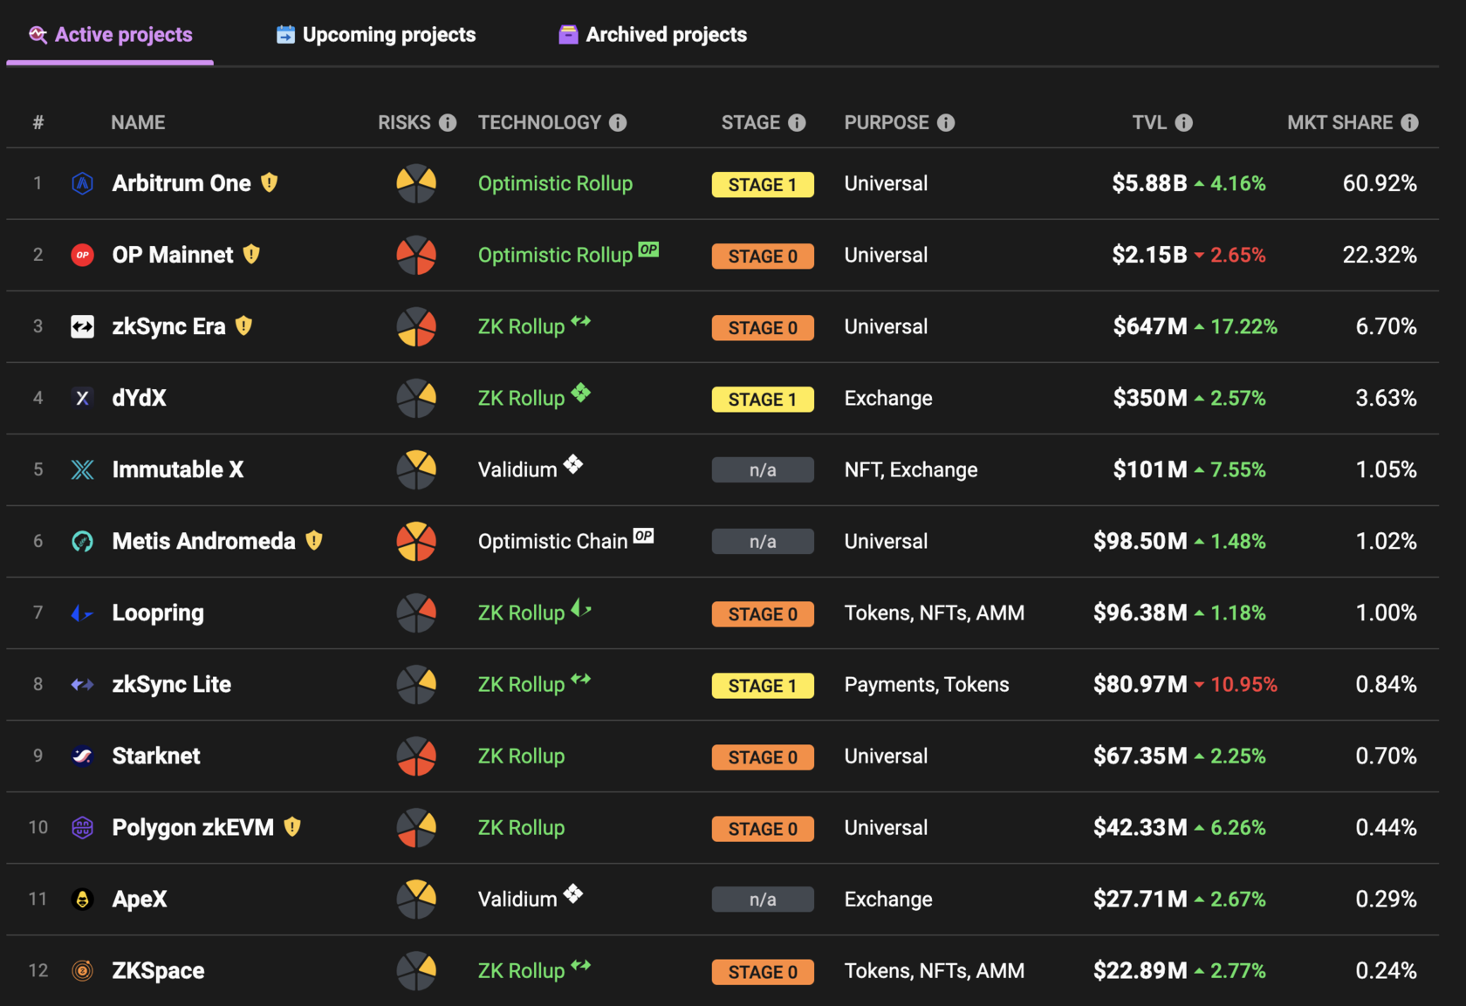Click the Polygon zkEVM logo icon
Image resolution: width=1466 pixels, height=1006 pixels.
(83, 827)
